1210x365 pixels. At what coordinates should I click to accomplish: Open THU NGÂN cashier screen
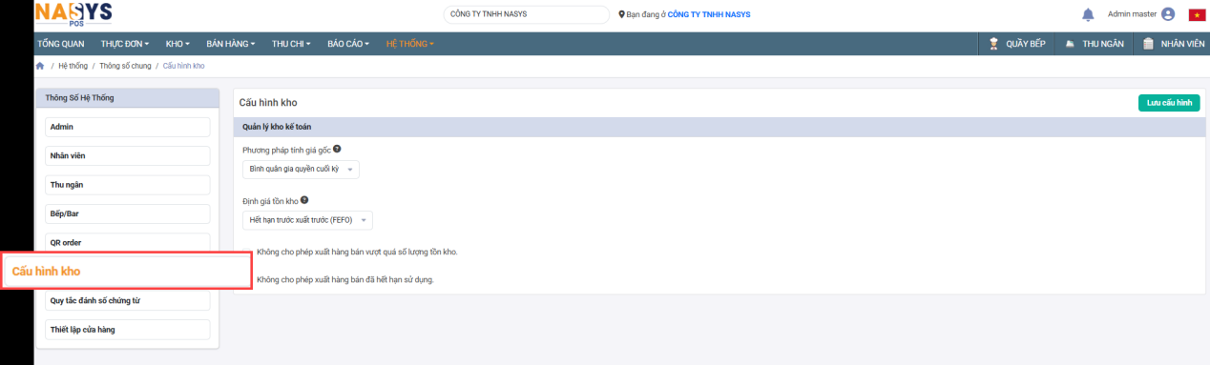(x=1094, y=44)
